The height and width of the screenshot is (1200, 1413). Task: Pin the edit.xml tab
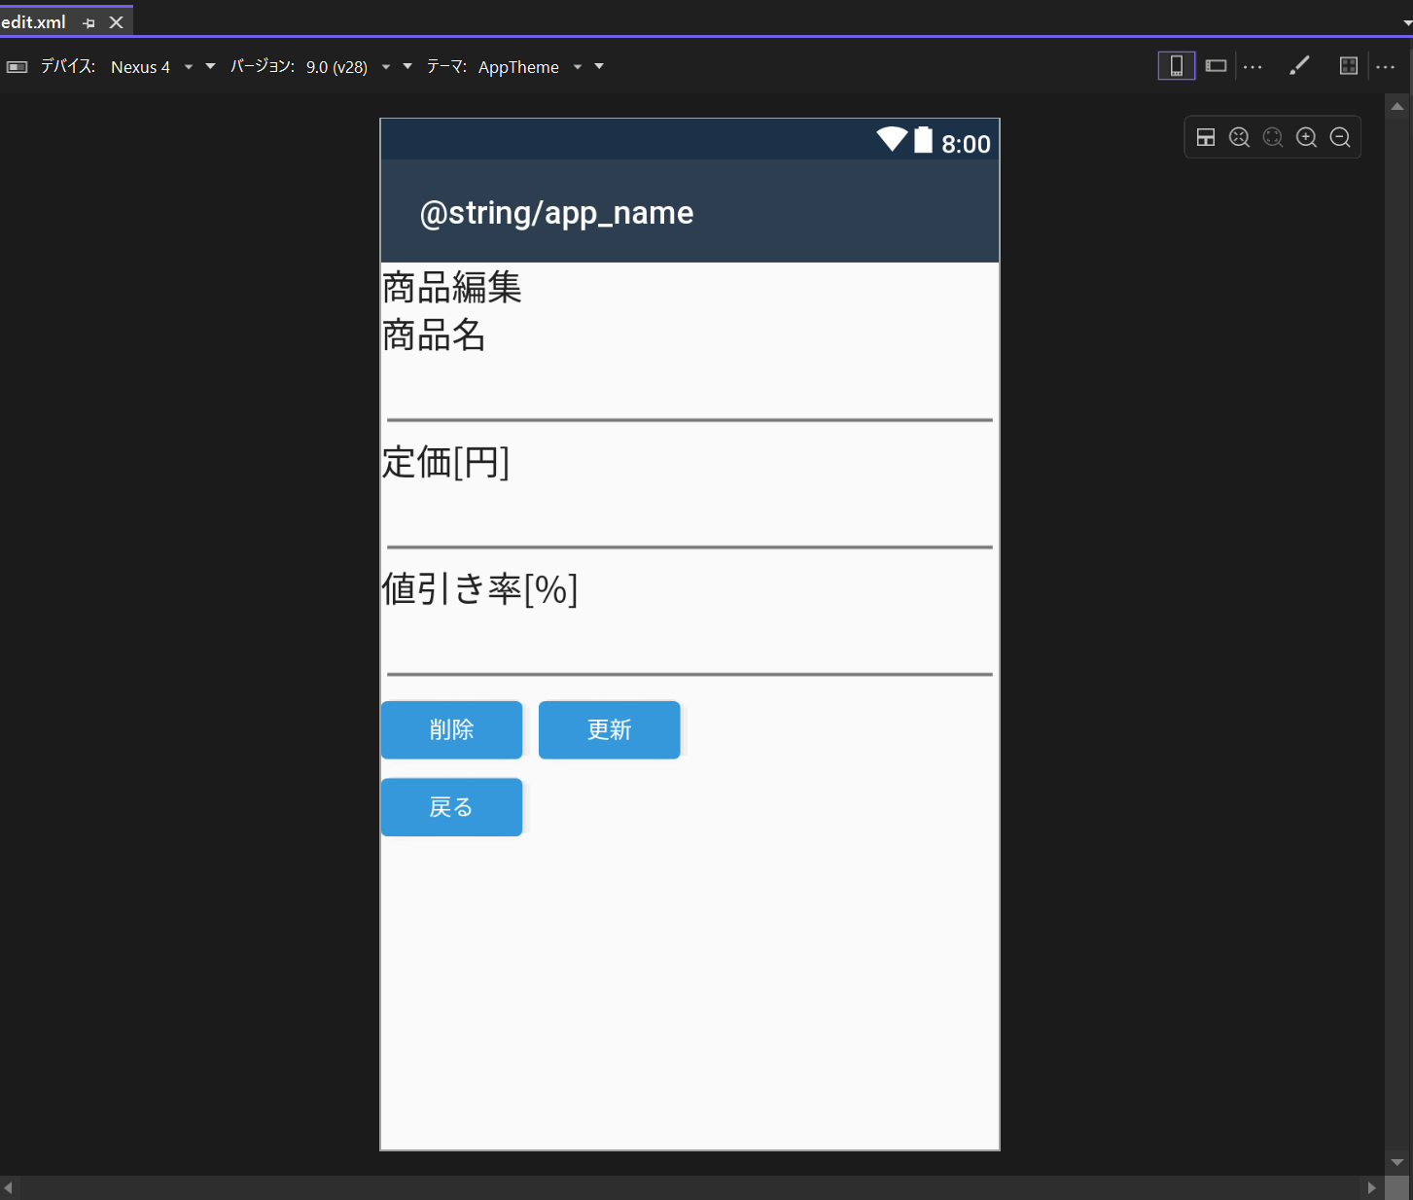[x=89, y=22]
